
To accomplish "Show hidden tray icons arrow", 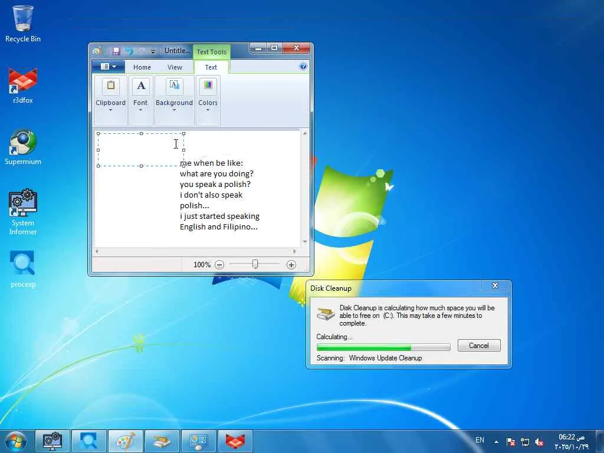I will coord(497,442).
